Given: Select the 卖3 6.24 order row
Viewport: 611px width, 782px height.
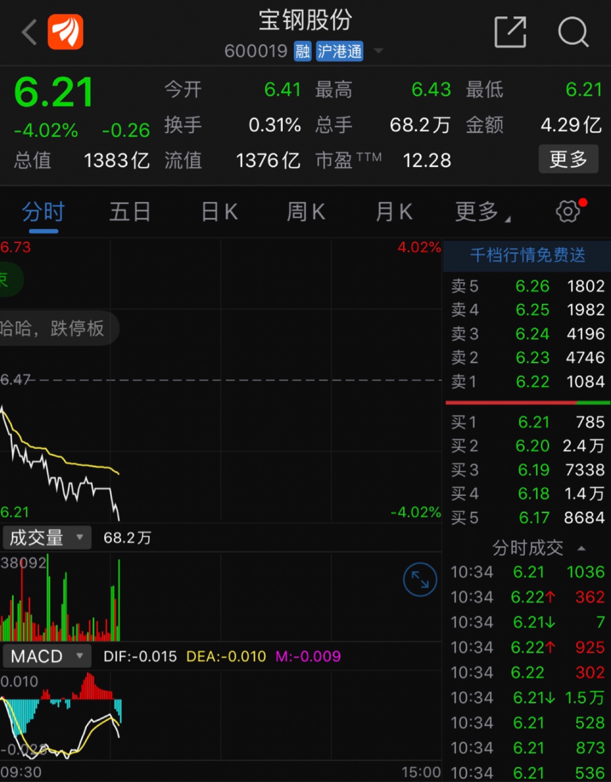Looking at the screenshot, I should [x=527, y=334].
